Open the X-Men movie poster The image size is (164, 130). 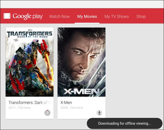pos(81,62)
